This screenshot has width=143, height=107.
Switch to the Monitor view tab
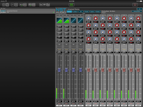tap(98, 12)
